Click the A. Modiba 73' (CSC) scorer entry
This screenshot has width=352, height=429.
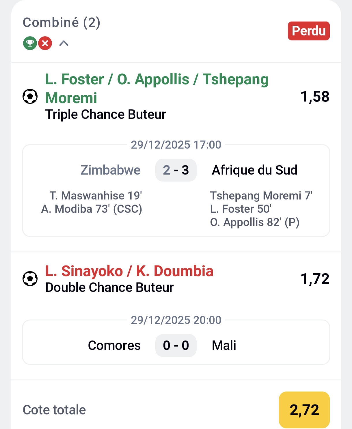pos(92,209)
